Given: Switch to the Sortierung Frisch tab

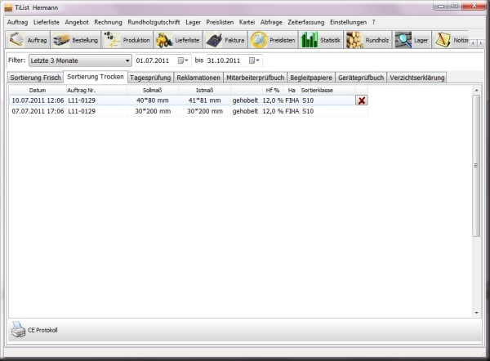Looking at the screenshot, I should (35, 78).
